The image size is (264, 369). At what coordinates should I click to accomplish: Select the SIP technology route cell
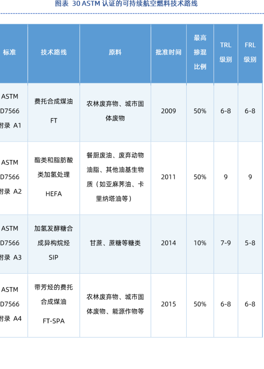click(x=54, y=243)
